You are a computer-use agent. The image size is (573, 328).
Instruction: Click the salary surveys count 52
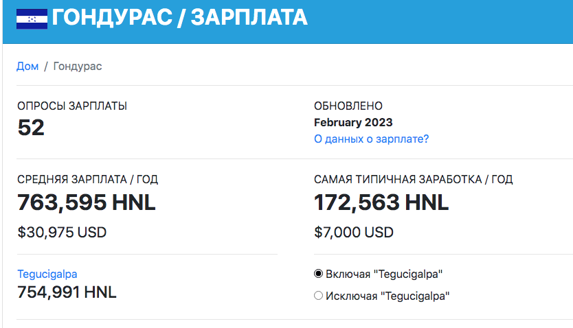tap(31, 128)
